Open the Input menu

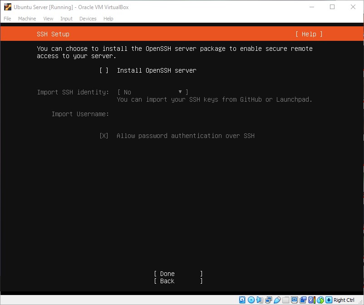pyautogui.click(x=66, y=19)
